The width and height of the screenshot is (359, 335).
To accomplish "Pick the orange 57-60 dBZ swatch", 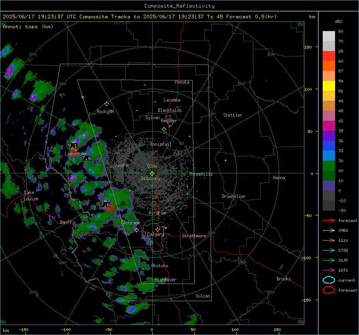I will (x=329, y=66).
